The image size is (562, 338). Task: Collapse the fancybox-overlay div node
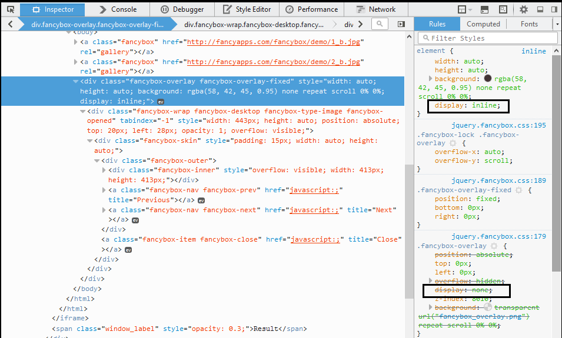coord(76,81)
